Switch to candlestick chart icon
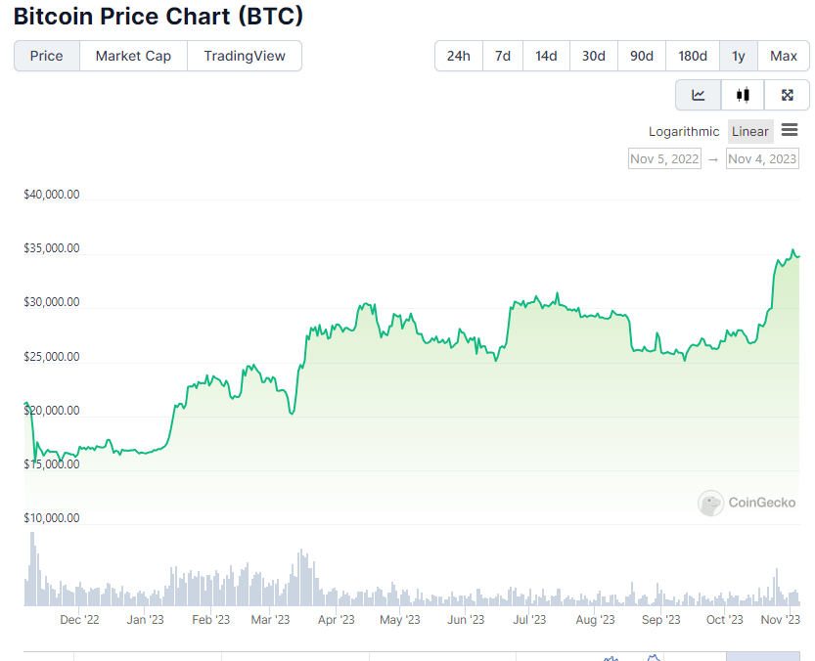 tap(743, 95)
